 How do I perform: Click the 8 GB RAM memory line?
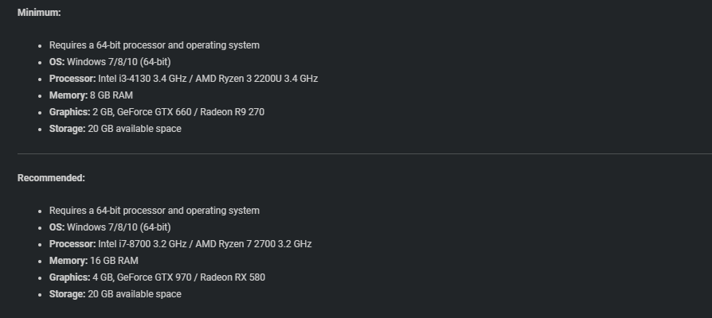(x=91, y=95)
